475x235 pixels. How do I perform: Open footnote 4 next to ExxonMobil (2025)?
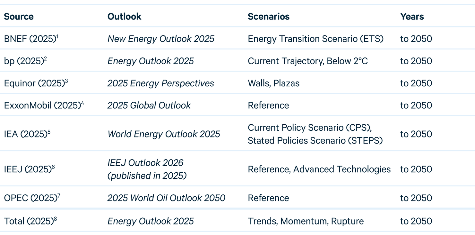(82, 103)
